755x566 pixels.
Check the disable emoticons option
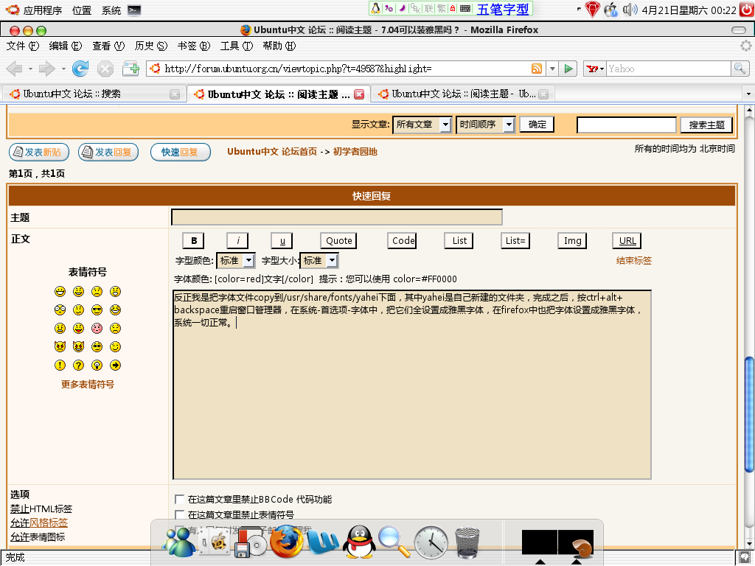click(x=180, y=514)
